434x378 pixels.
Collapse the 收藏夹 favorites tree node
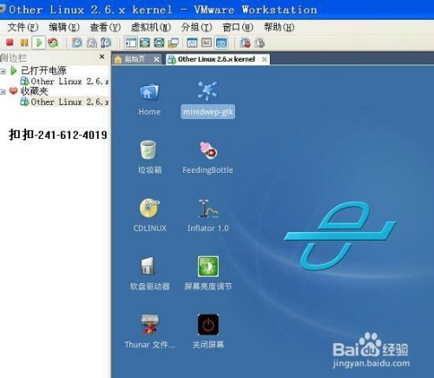pos(3,92)
